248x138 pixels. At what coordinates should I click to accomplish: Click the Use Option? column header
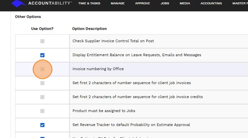[42, 29]
